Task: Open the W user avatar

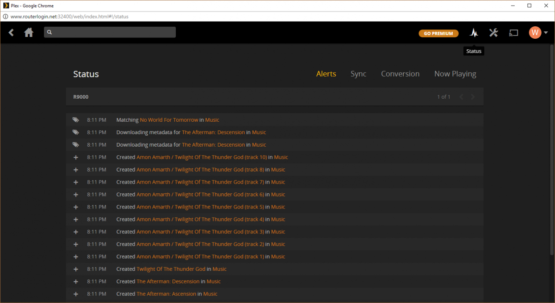Action: 535,32
